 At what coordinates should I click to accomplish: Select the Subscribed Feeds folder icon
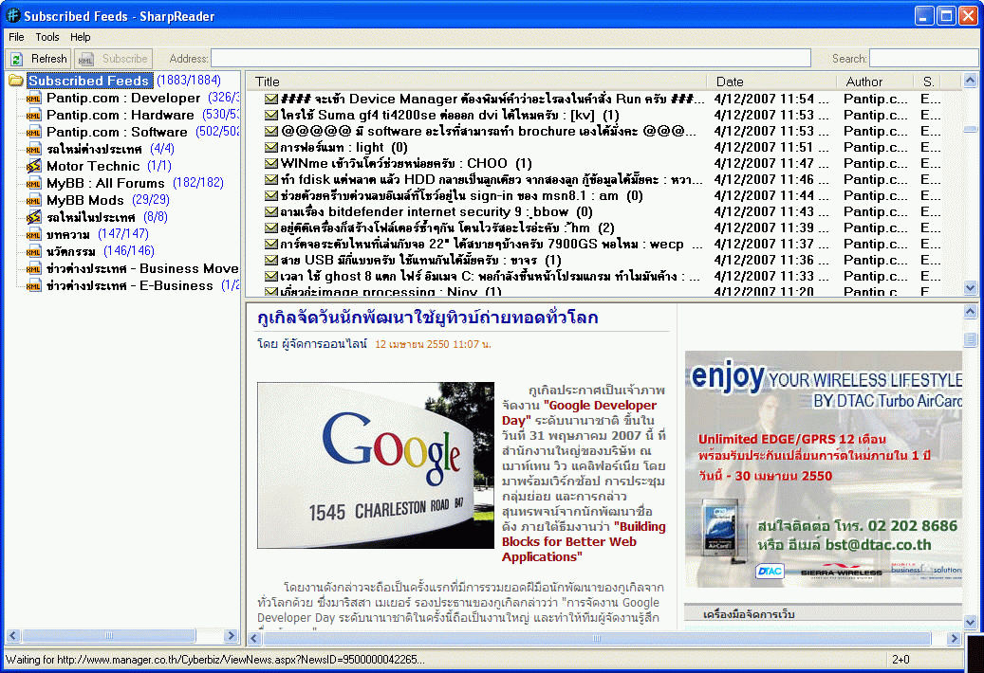click(16, 82)
